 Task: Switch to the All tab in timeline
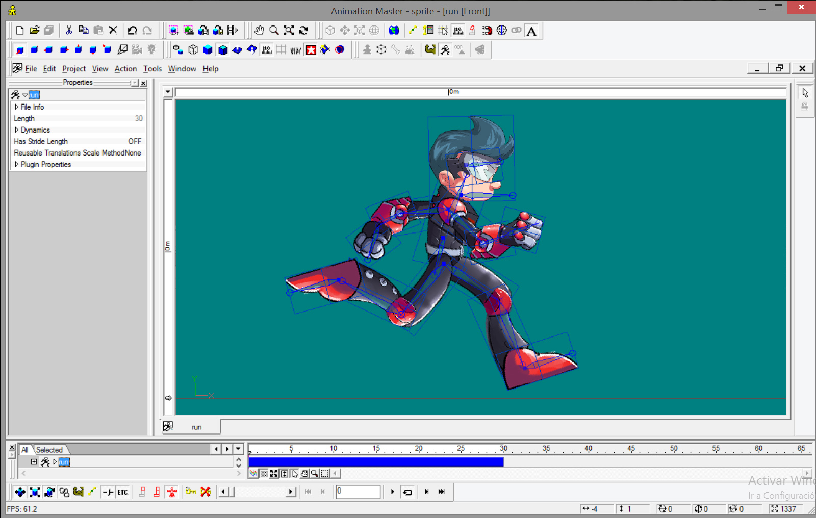pos(25,450)
